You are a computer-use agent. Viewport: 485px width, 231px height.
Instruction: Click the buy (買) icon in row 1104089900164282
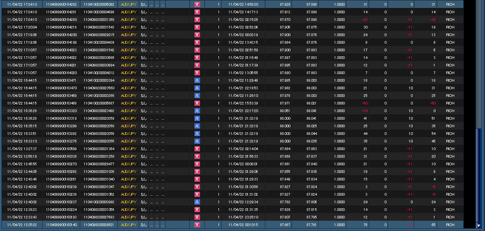tap(197, 5)
